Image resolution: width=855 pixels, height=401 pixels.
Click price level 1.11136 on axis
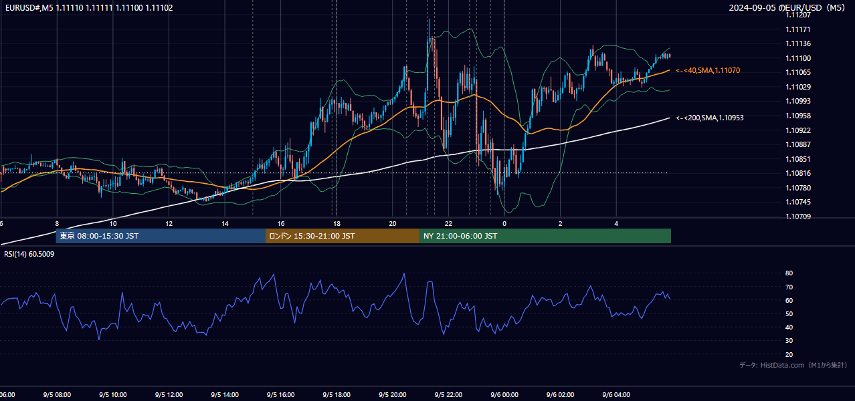coord(798,43)
